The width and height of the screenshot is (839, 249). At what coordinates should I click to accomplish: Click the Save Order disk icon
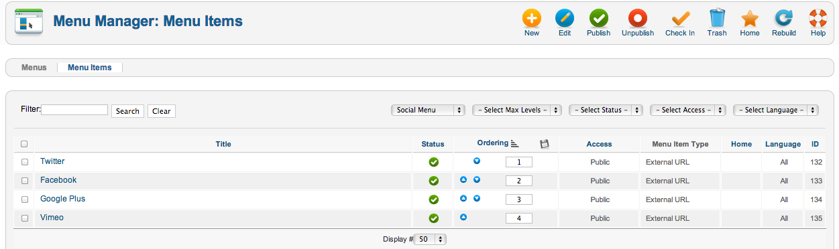(545, 143)
